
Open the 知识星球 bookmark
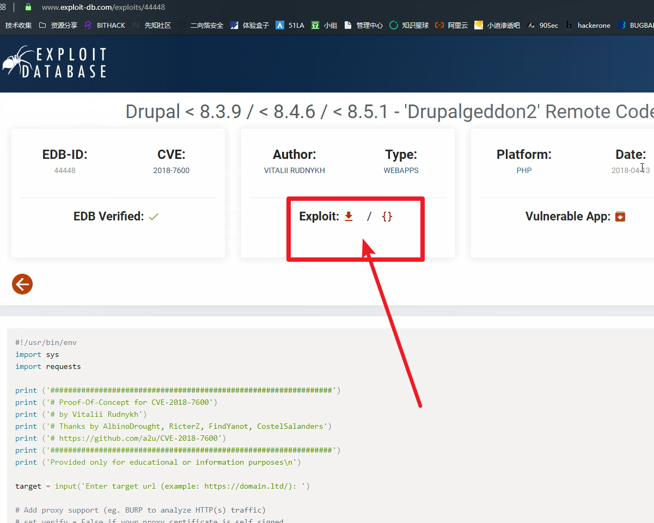409,25
